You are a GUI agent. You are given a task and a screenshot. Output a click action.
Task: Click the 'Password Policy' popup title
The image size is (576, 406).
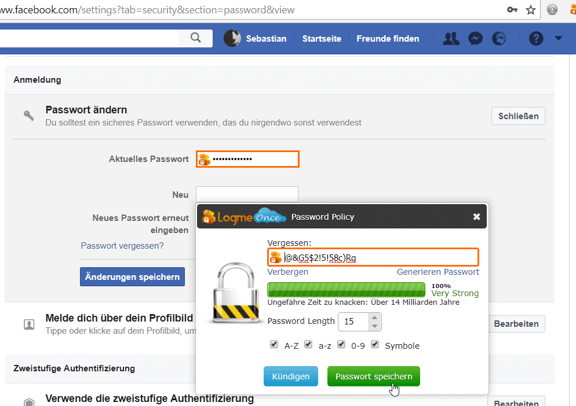pos(323,217)
